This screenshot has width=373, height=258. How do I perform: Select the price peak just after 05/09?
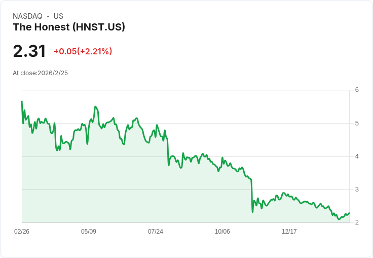pos(95,107)
